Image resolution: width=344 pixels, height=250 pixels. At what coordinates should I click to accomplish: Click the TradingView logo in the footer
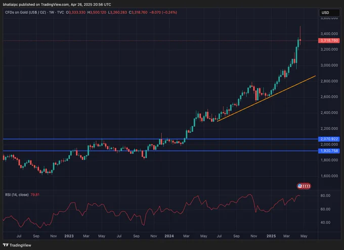click(x=17, y=245)
